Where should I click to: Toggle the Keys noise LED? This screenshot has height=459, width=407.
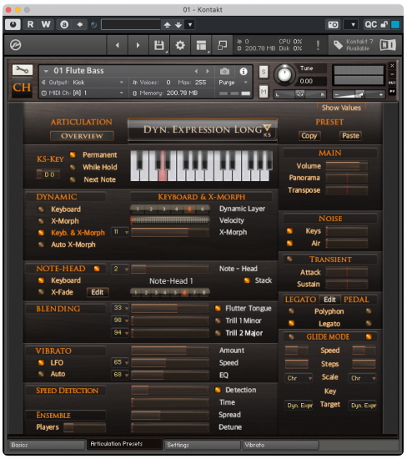point(289,230)
